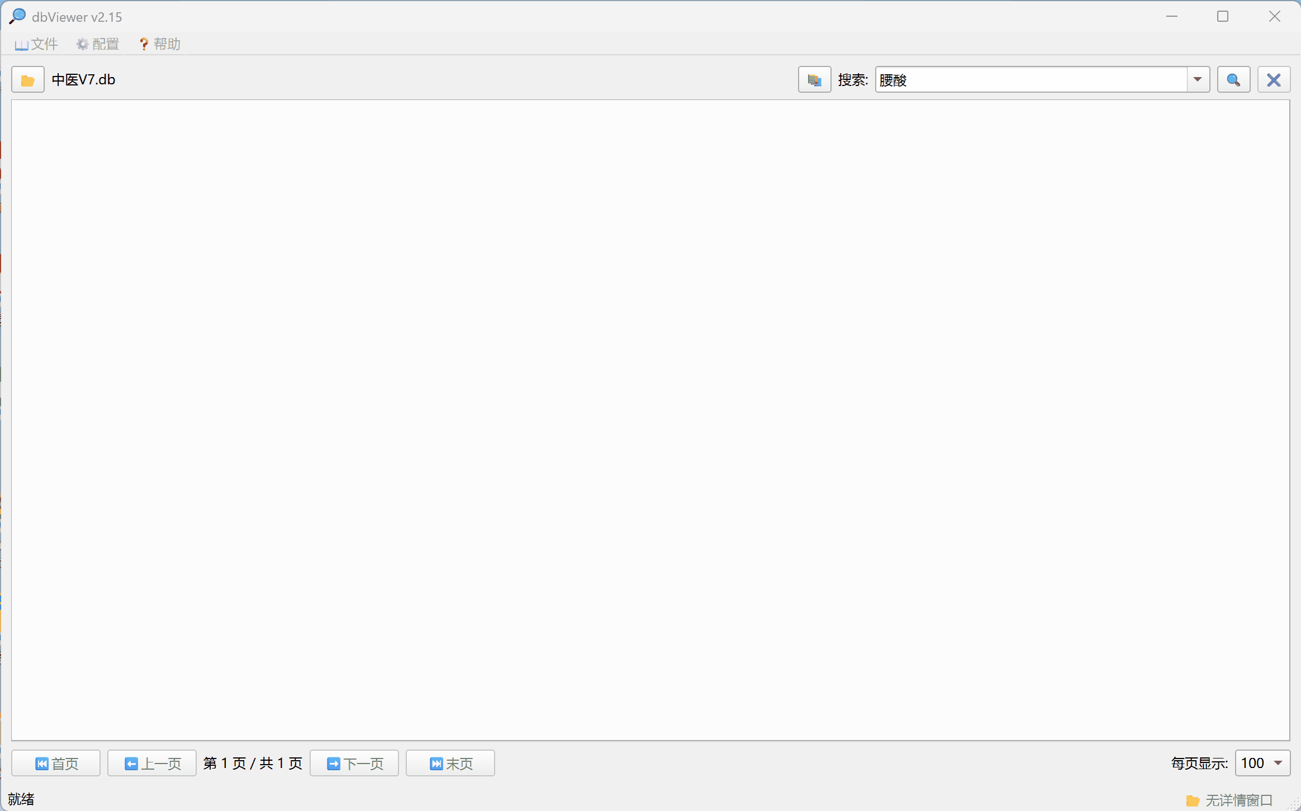Go to next page with 下一页
Image resolution: width=1301 pixels, height=811 pixels.
pyautogui.click(x=354, y=763)
